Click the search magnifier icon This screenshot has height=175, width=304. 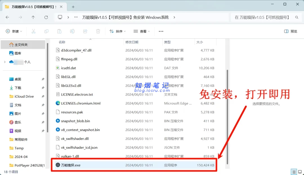pyautogui.click(x=297, y=17)
